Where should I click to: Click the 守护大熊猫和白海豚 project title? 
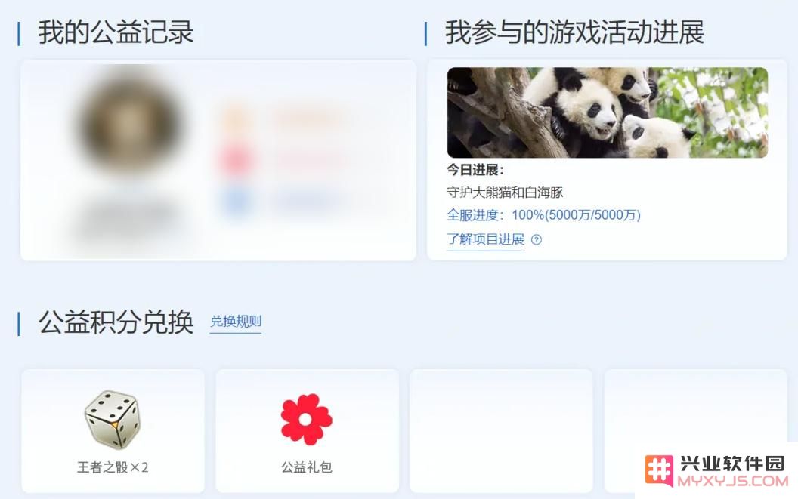tap(505, 193)
